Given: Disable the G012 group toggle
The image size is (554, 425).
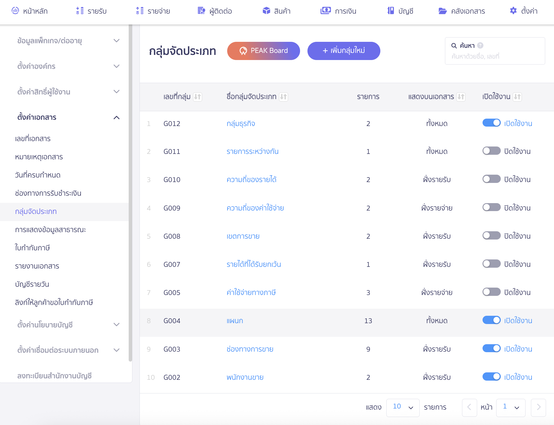Looking at the screenshot, I should (491, 123).
